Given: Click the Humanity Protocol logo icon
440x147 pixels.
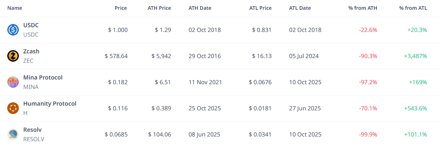Looking at the screenshot, I should tap(13, 108).
